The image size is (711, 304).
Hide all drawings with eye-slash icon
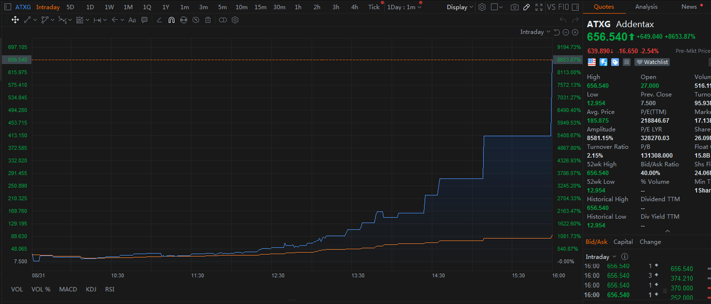(196, 20)
